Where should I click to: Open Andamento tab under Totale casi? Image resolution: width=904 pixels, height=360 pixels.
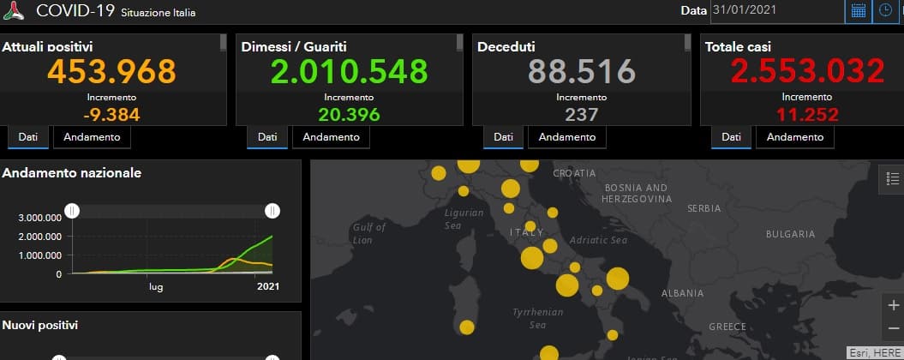coord(795,137)
